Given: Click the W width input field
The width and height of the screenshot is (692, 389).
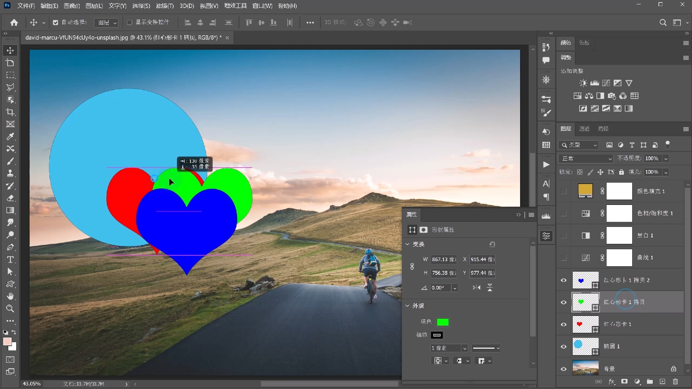Looking at the screenshot, I should pyautogui.click(x=443, y=259).
